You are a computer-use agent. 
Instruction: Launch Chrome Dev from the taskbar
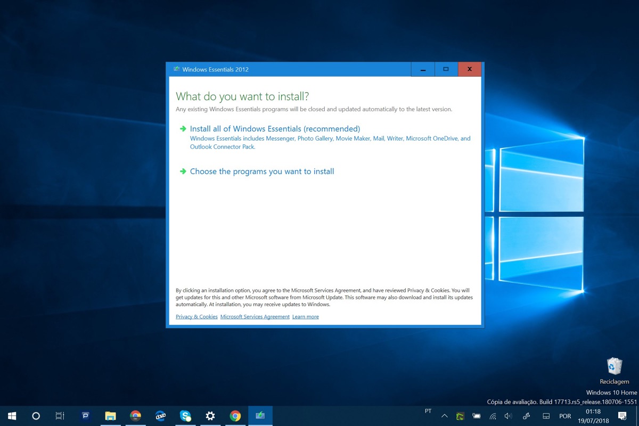click(135, 416)
